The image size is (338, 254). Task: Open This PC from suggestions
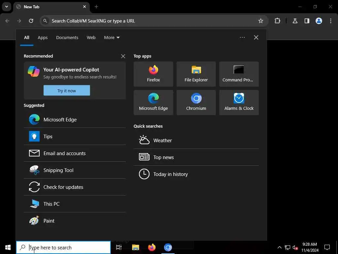[75, 204]
